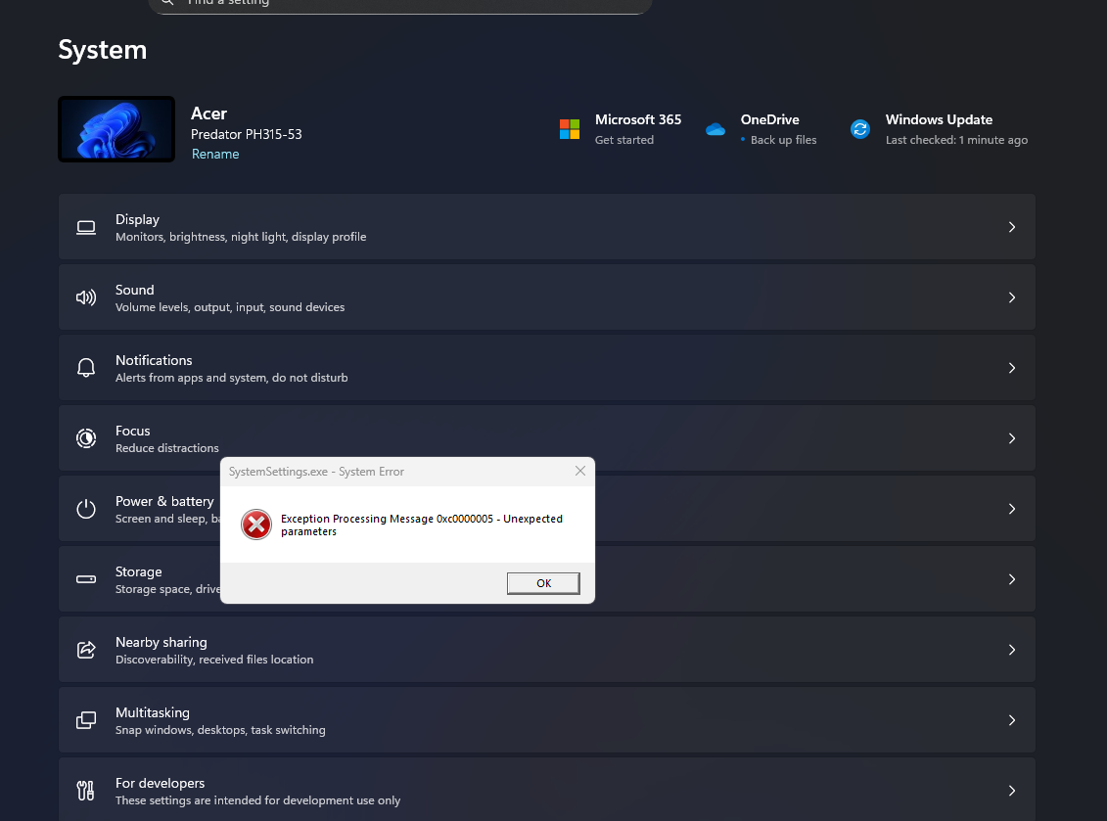Click the 'System' page heading
The height and width of the screenshot is (821, 1107).
[103, 50]
